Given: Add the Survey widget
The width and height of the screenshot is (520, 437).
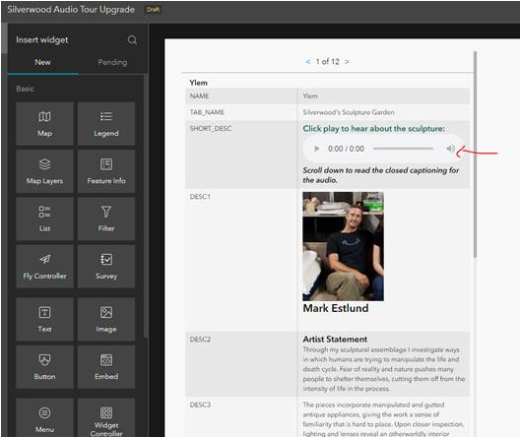Looking at the screenshot, I should (x=106, y=267).
